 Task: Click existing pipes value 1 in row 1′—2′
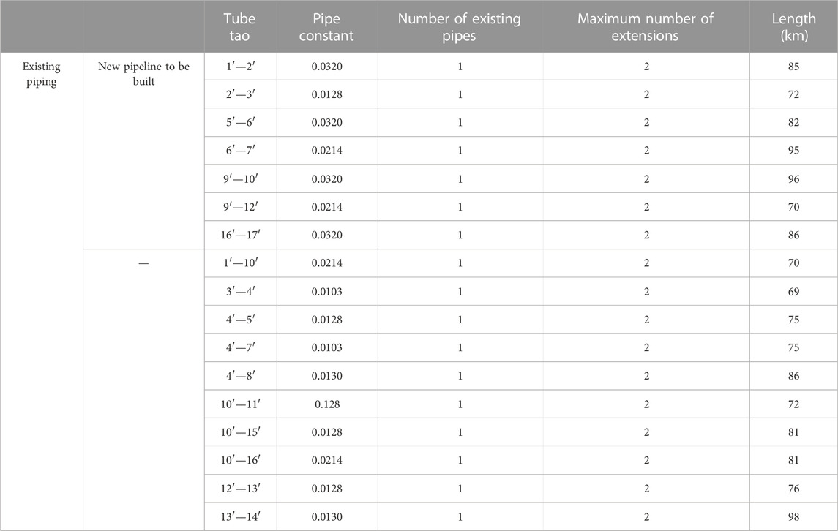tap(460, 67)
